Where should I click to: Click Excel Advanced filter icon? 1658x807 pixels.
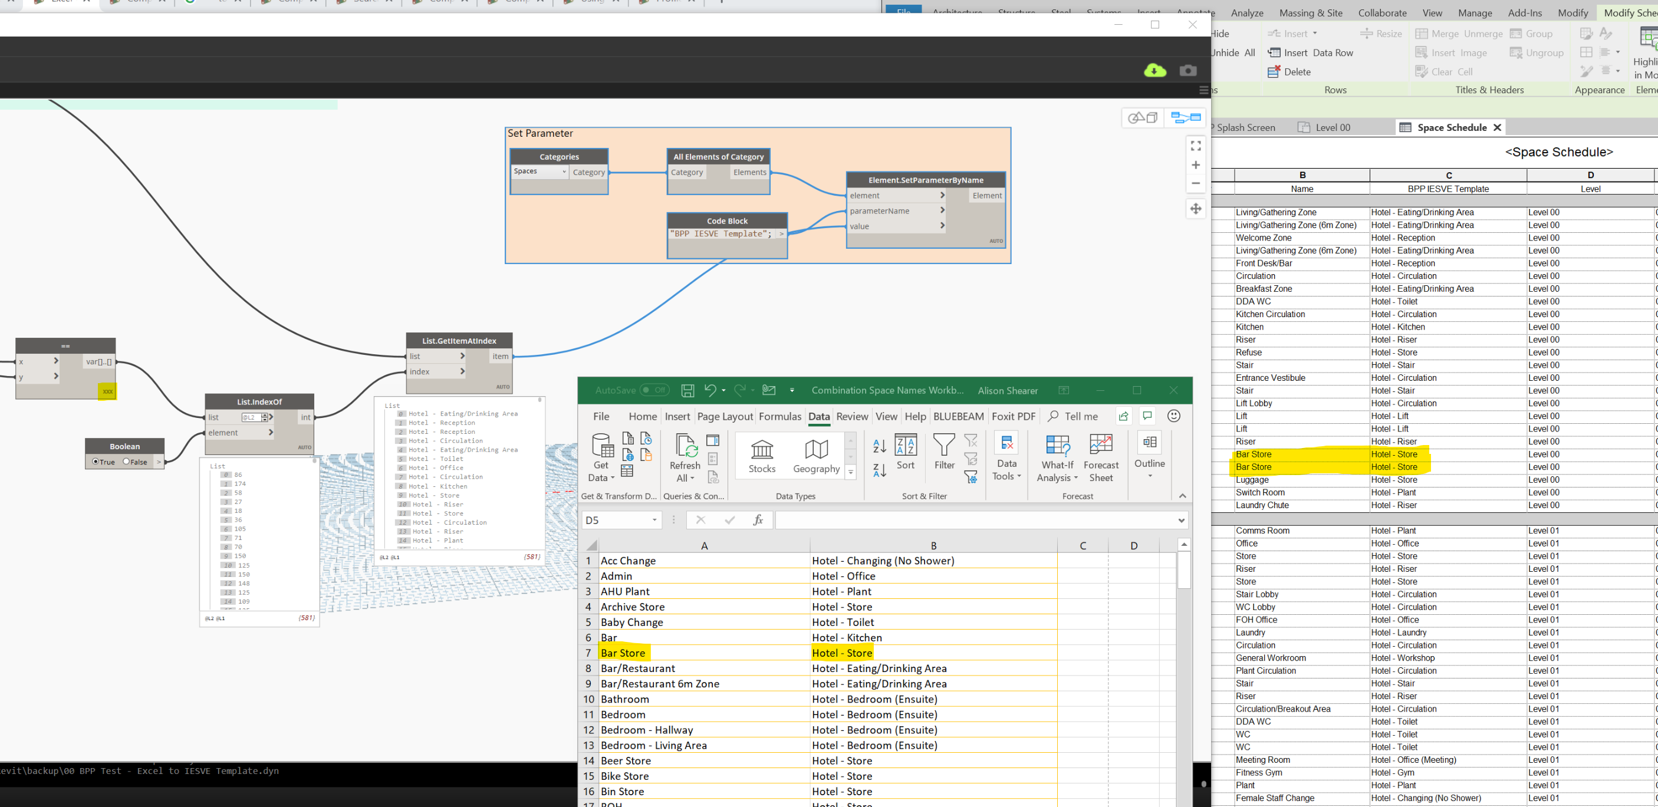(x=971, y=477)
